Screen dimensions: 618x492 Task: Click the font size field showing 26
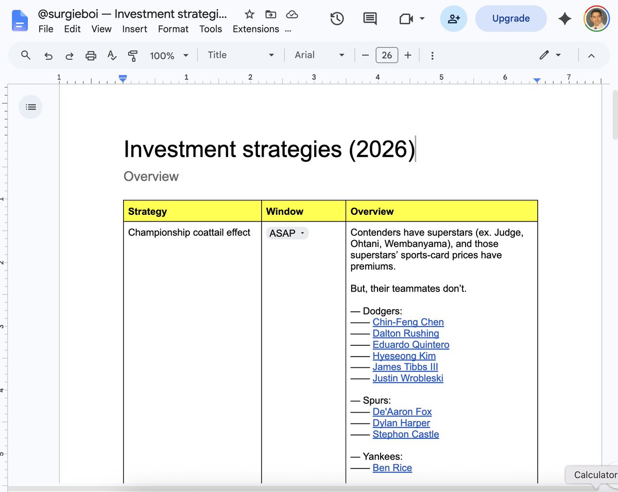pyautogui.click(x=387, y=55)
